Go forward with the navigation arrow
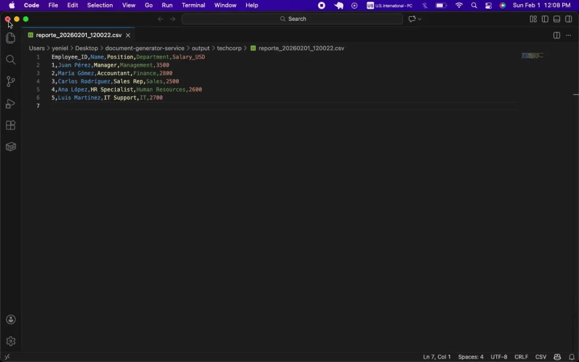This screenshot has height=362, width=579. tap(173, 19)
